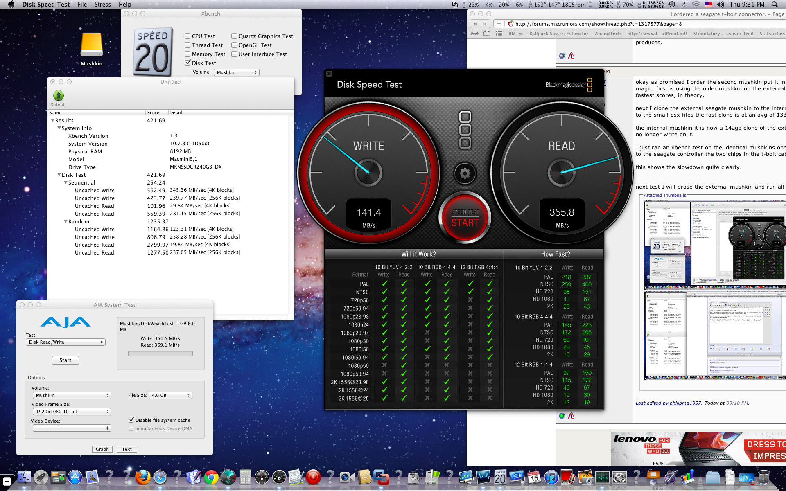
Task: Open AJA File Size dropdown
Action: click(x=170, y=395)
